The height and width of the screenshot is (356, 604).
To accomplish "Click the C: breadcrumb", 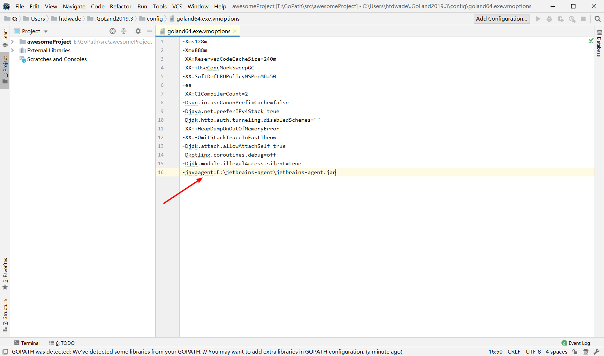I will pyautogui.click(x=11, y=19).
